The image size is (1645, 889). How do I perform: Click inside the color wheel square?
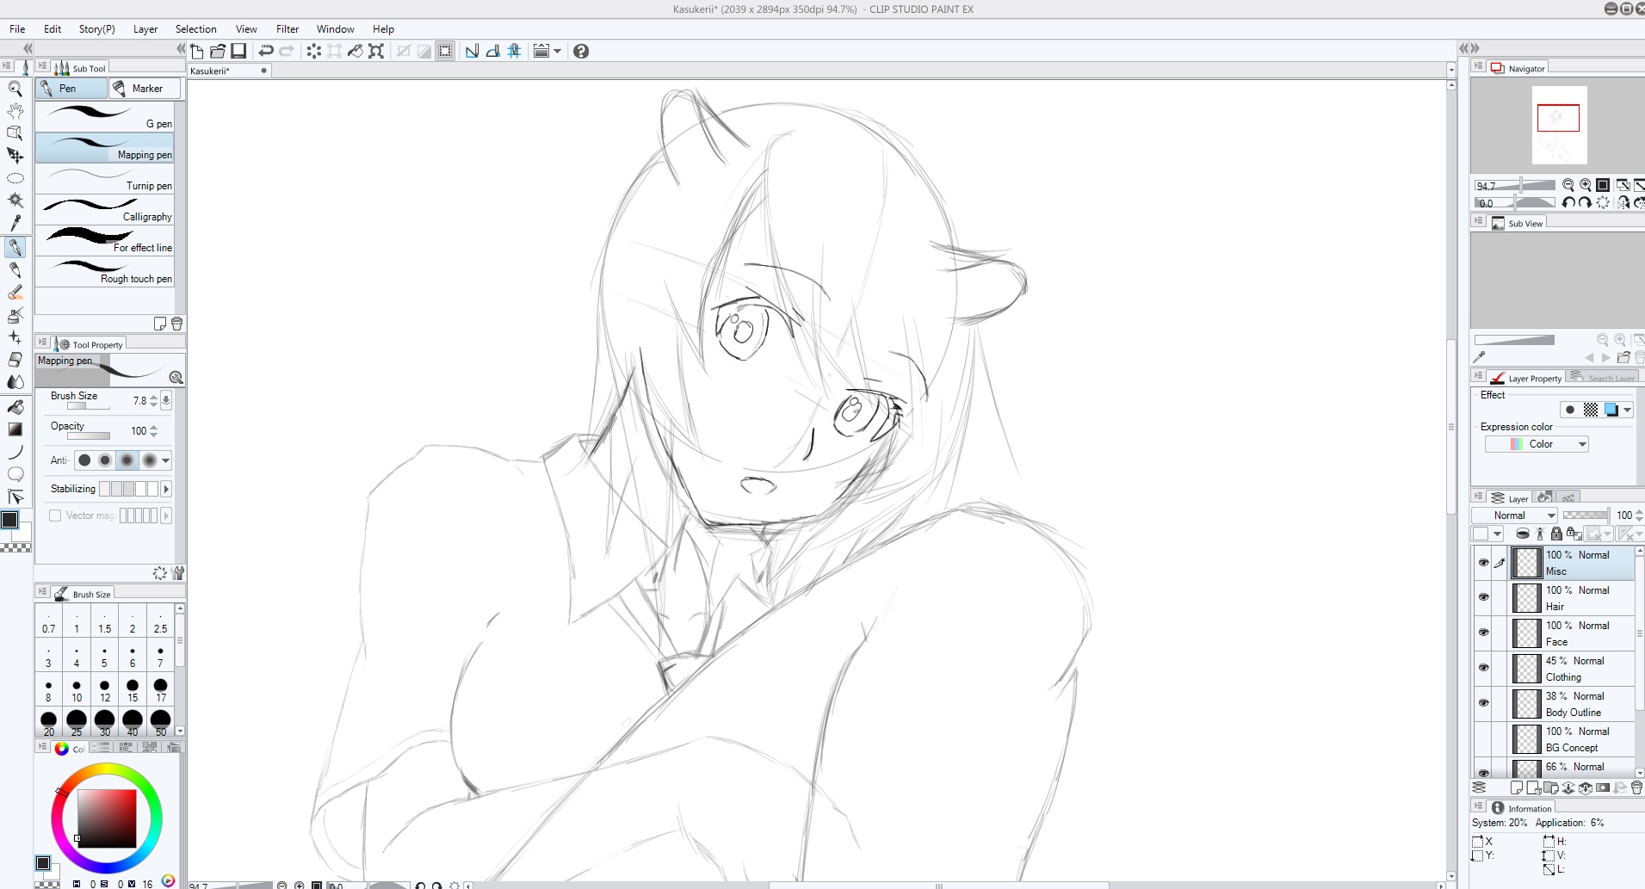point(107,818)
